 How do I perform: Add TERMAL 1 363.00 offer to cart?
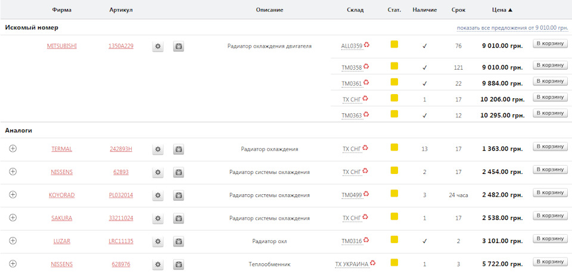(x=551, y=147)
